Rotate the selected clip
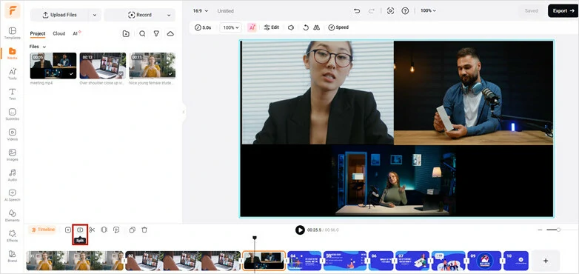The height and width of the screenshot is (274, 579). pos(306,27)
